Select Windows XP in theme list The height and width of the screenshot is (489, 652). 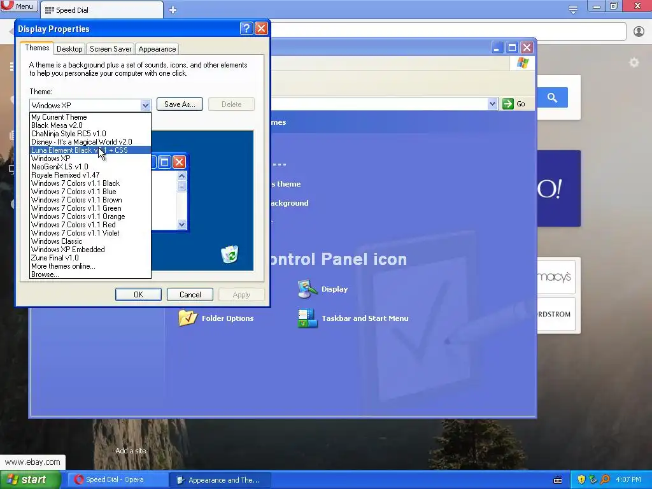click(x=90, y=159)
